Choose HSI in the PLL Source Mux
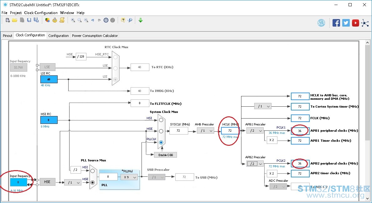The height and width of the screenshot is (203, 372). pyautogui.click(x=92, y=171)
